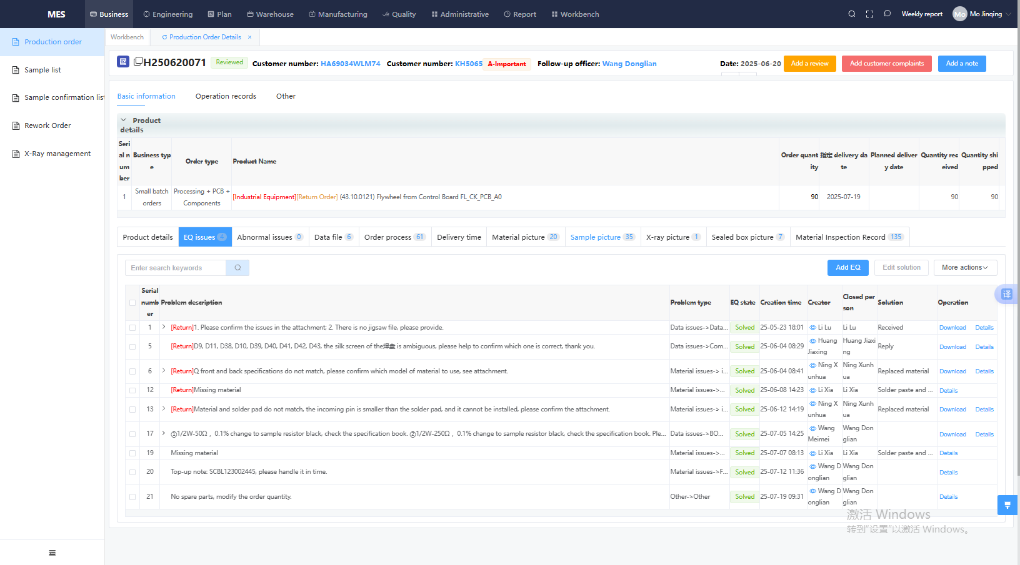
Task: Focus the Enter search keywords field
Action: [x=176, y=268]
